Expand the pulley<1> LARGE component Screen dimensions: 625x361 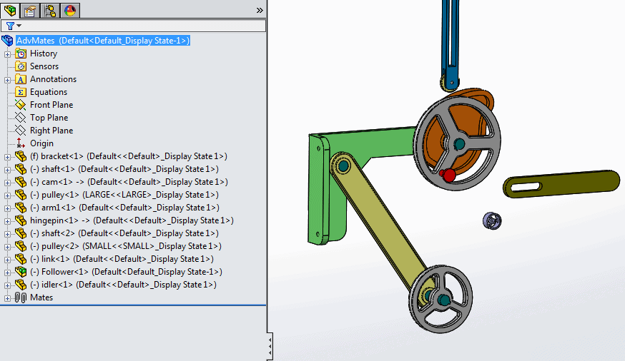8,195
